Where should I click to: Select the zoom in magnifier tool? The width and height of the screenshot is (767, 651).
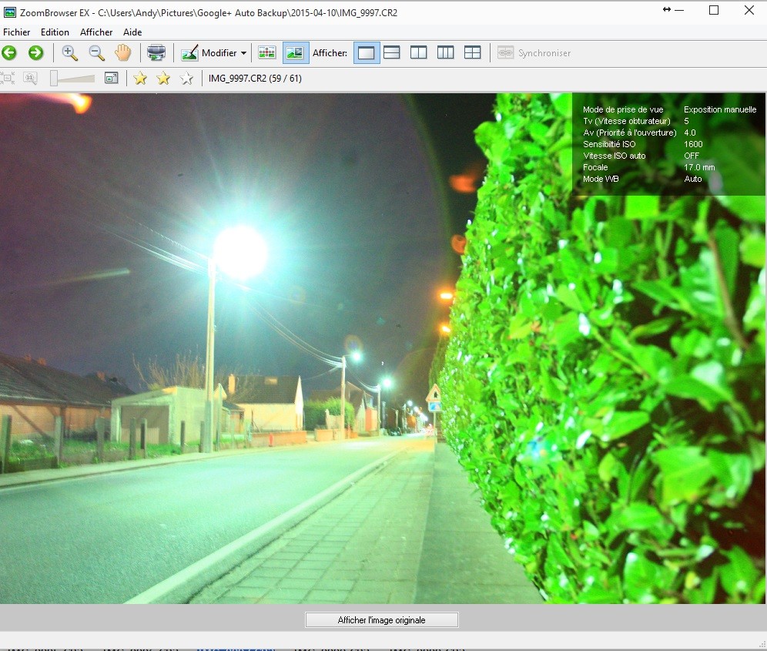(x=70, y=53)
